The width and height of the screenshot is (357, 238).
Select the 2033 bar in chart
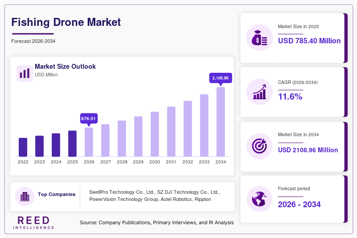pos(204,125)
